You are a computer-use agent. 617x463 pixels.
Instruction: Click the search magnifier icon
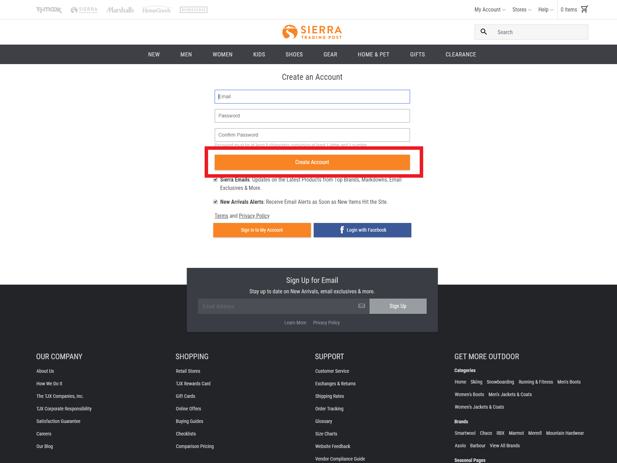(483, 32)
